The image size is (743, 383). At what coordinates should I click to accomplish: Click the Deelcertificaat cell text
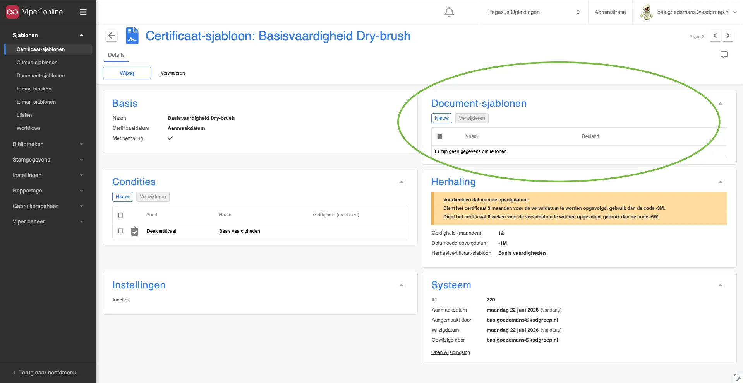click(161, 231)
